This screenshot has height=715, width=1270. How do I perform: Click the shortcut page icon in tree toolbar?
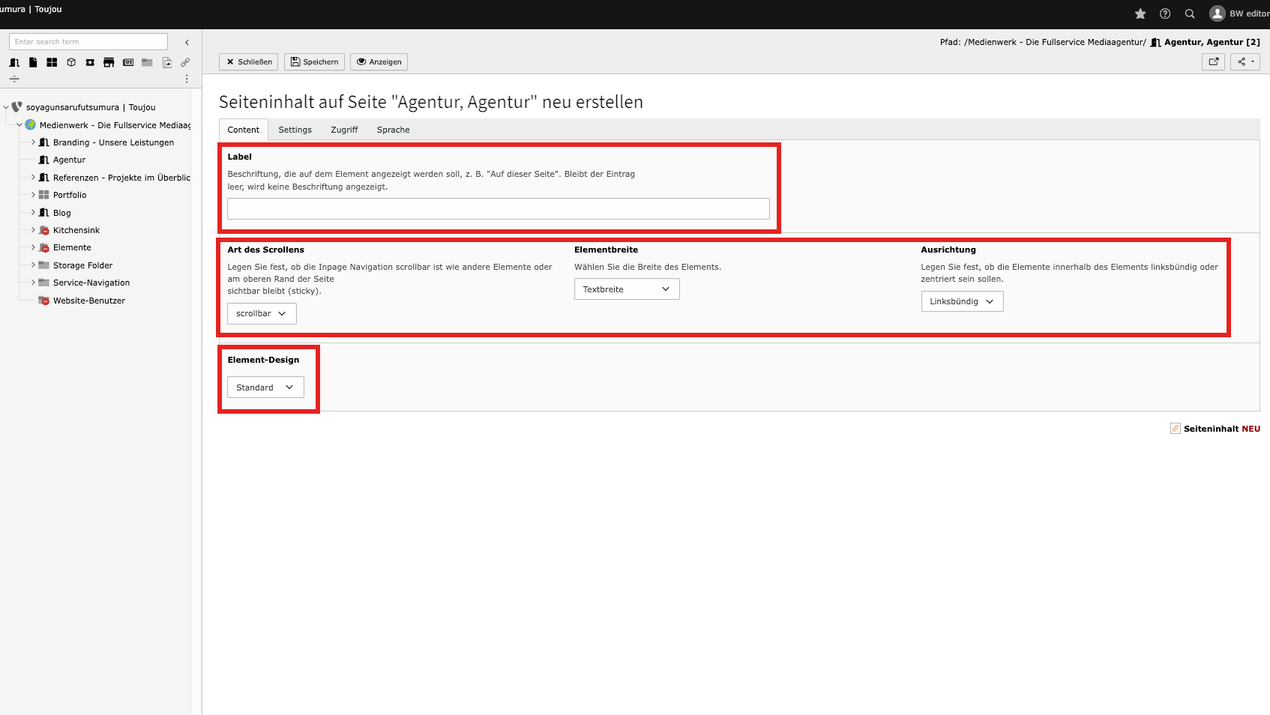pyautogui.click(x=166, y=62)
